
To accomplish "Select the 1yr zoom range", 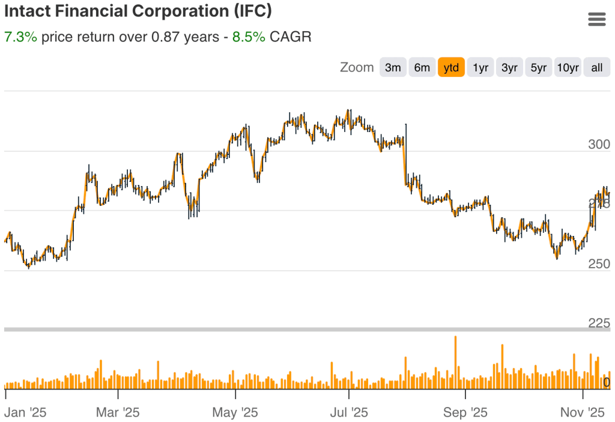I will coord(480,67).
